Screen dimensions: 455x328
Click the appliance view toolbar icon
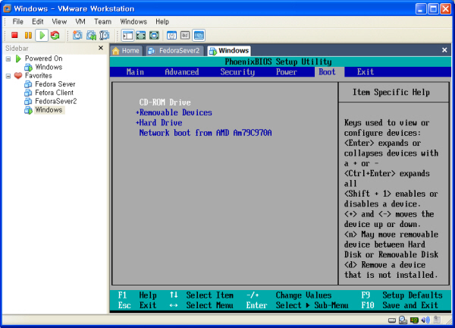point(185,36)
